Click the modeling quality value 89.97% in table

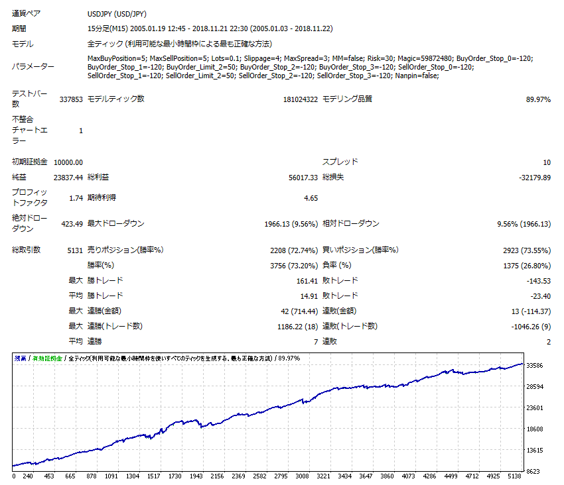538,99
